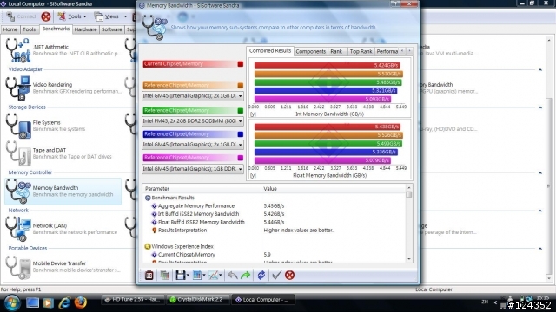Switch to the Home tab
This screenshot has height=312, width=556.
click(10, 29)
